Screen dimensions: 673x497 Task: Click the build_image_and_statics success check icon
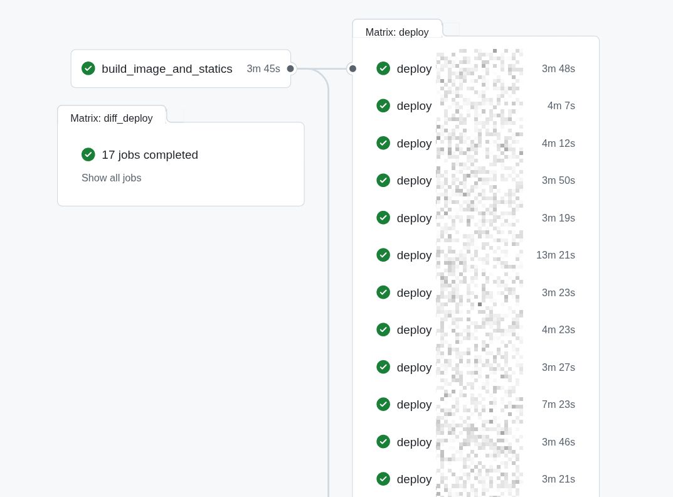pos(88,68)
